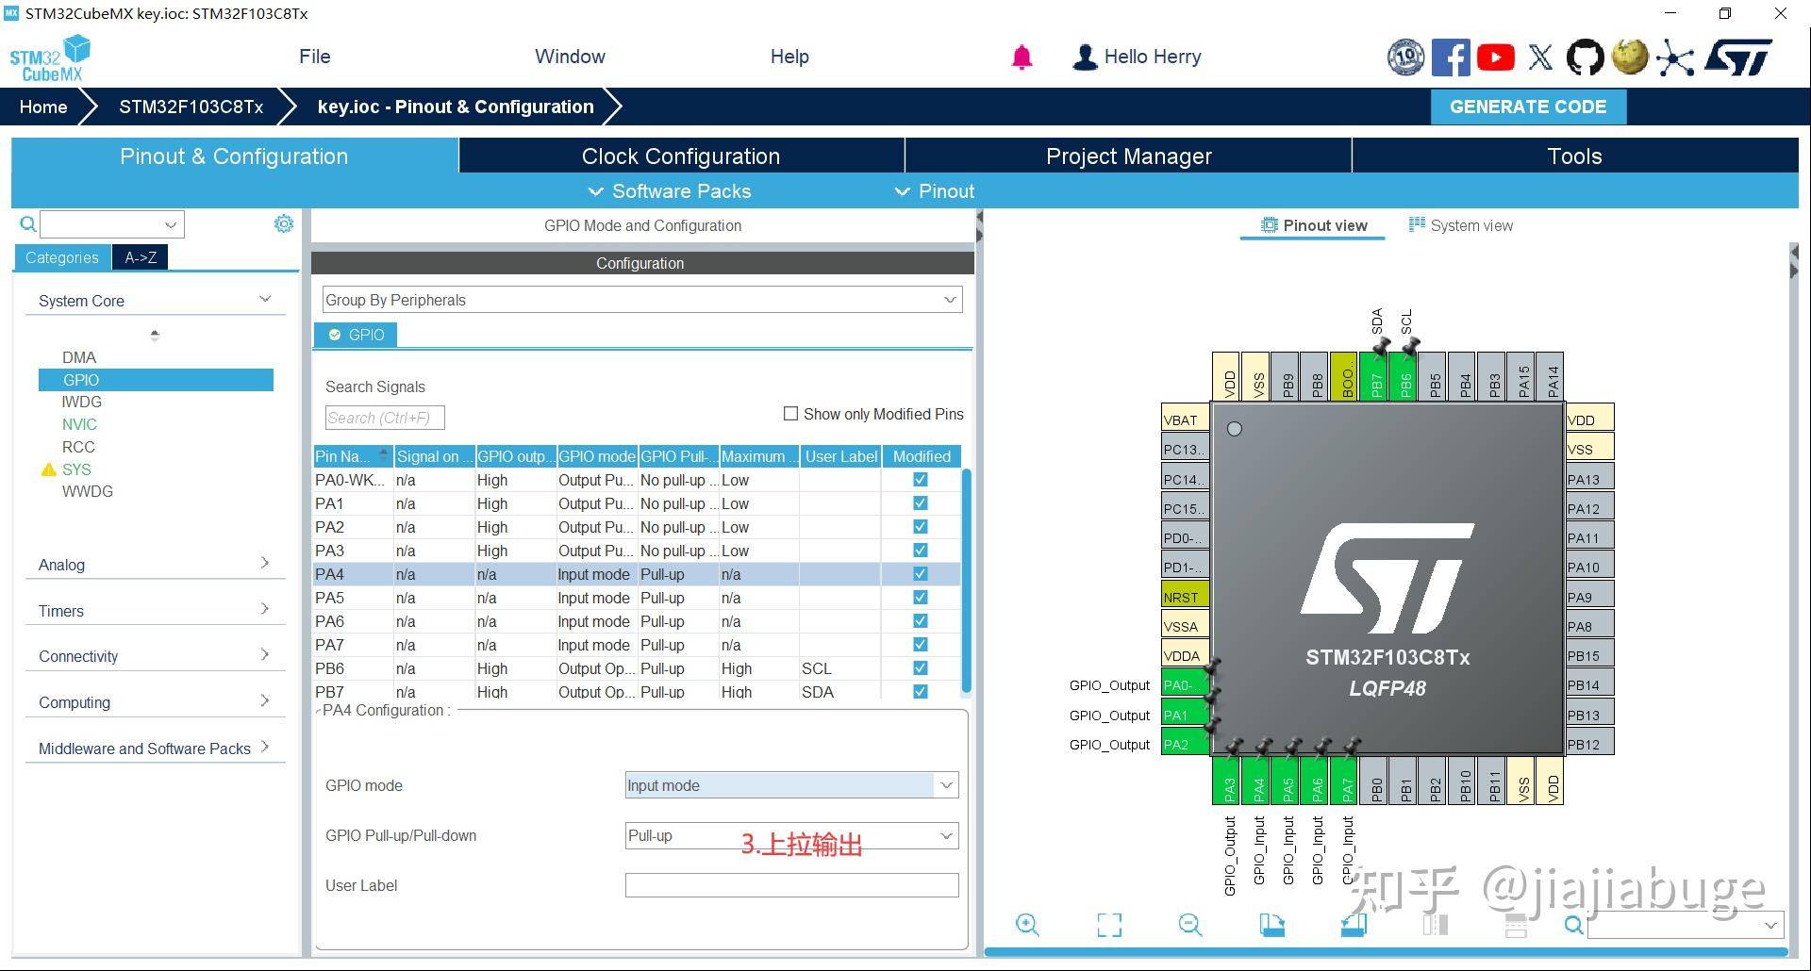Image resolution: width=1811 pixels, height=971 pixels.
Task: Open the Pinout dropdown menu
Action: tap(935, 191)
